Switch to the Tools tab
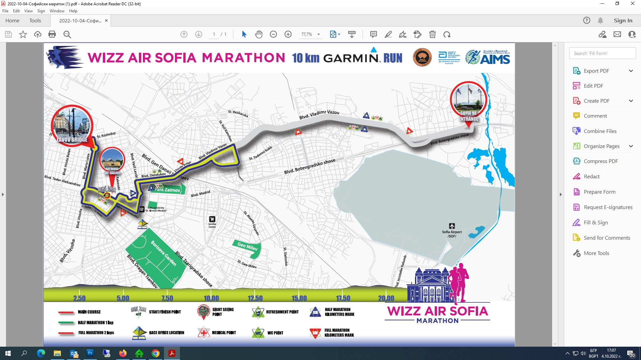641x360 pixels. pyautogui.click(x=35, y=21)
